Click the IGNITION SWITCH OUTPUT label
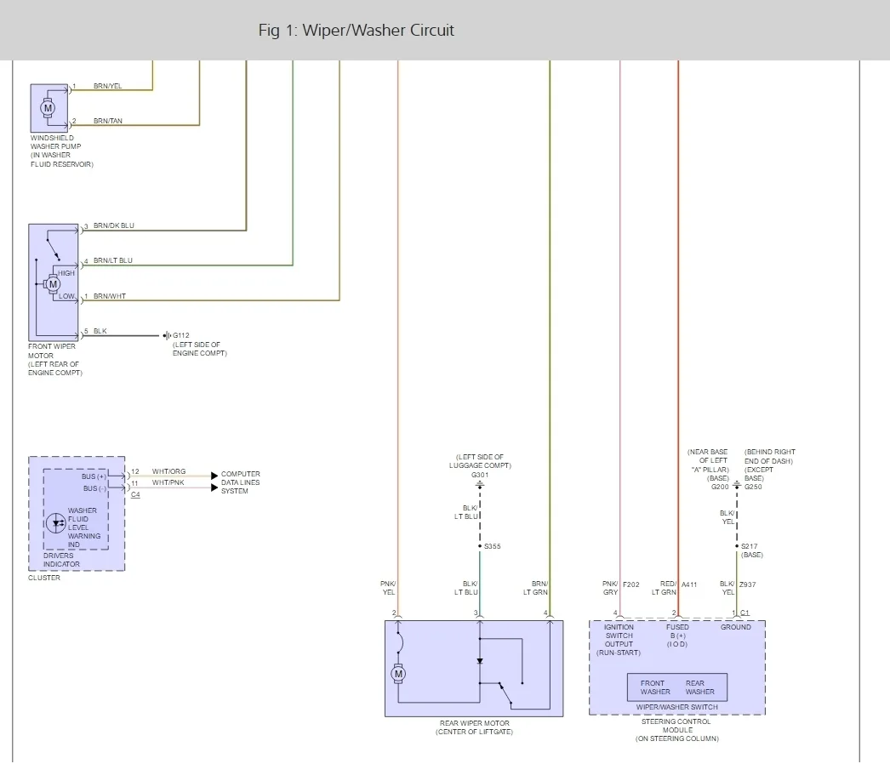Image resolution: width=890 pixels, height=781 pixels. tap(619, 641)
